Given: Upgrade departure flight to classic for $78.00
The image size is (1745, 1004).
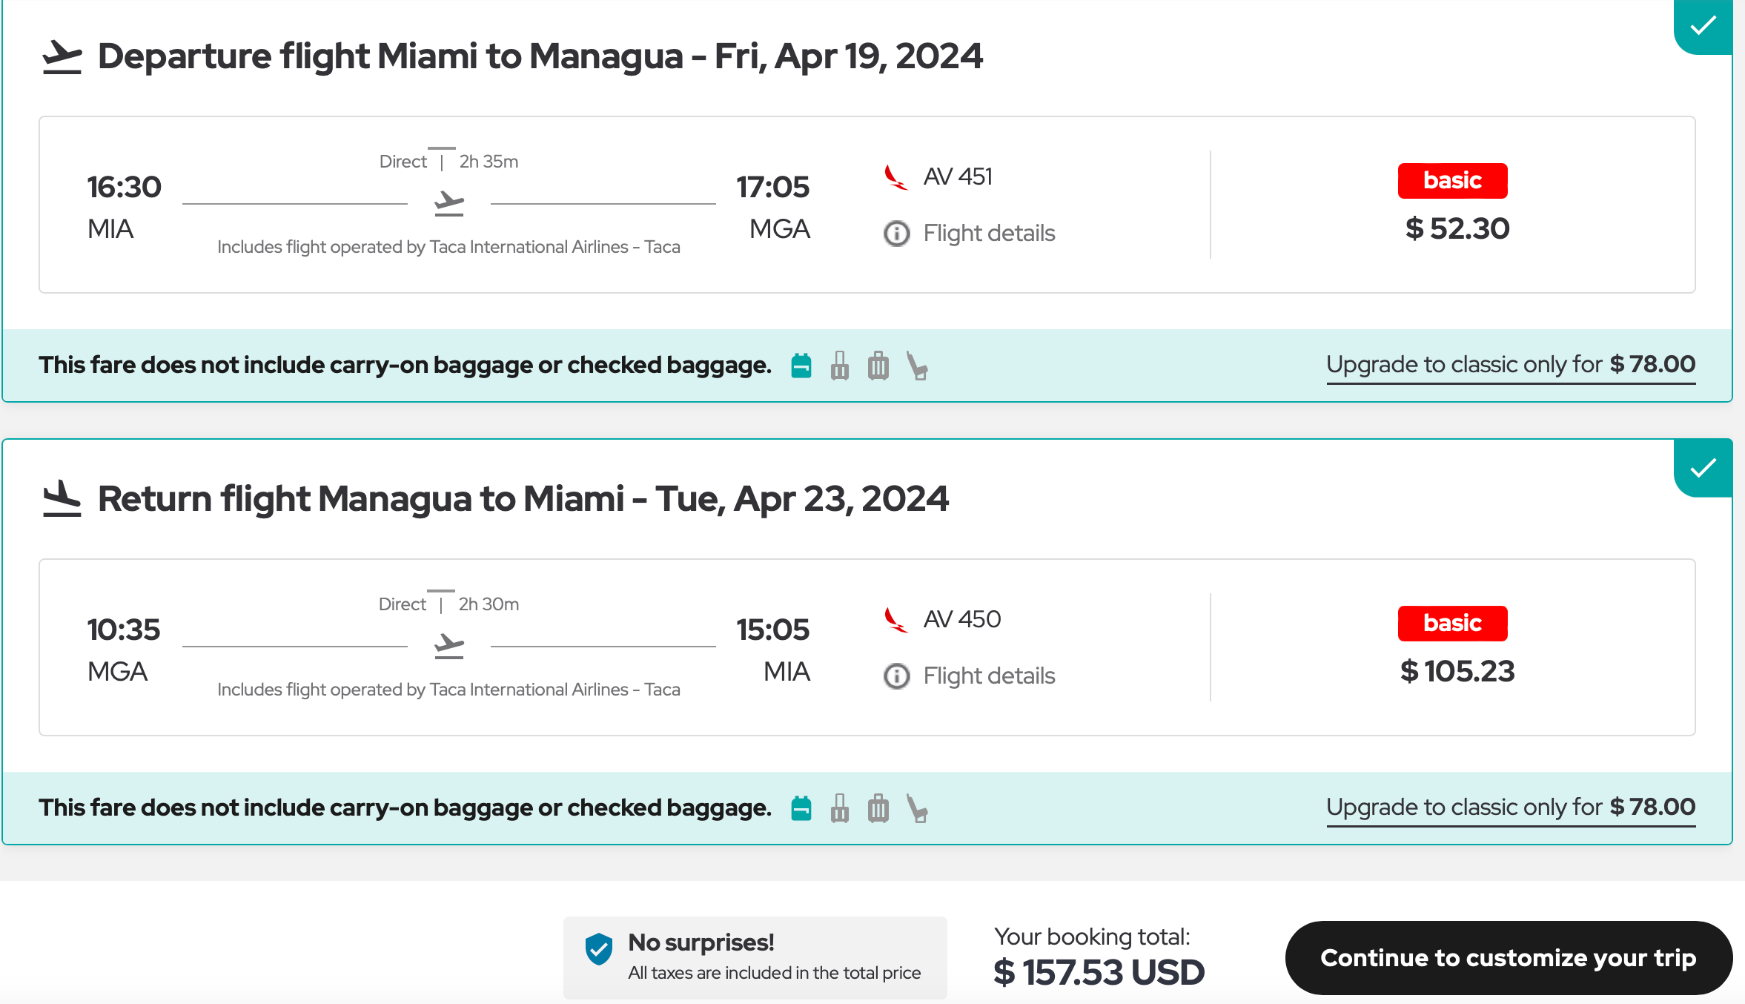Looking at the screenshot, I should pos(1510,365).
